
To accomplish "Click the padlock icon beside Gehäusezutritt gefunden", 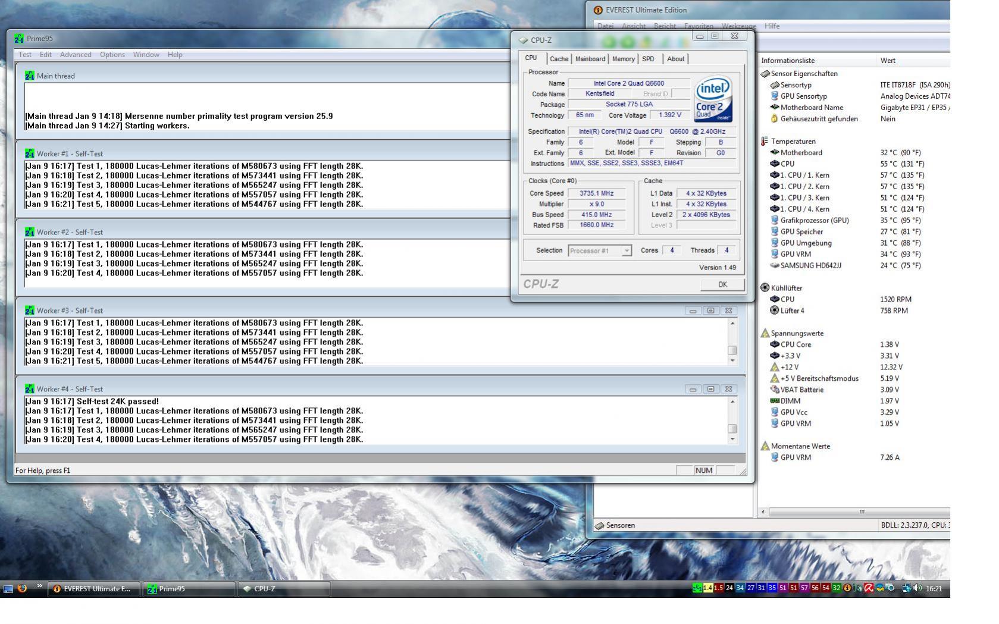I will [x=775, y=118].
